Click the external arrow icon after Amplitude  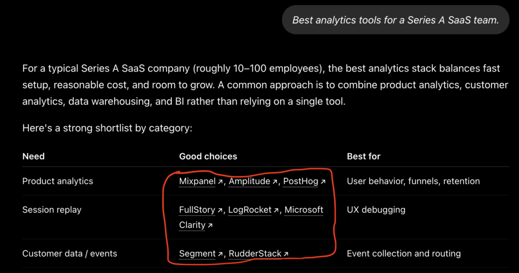click(x=275, y=182)
